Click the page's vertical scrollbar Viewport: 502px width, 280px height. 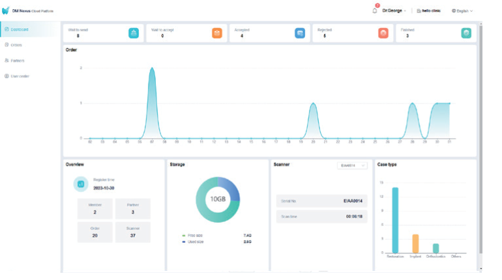[x=481, y=143]
